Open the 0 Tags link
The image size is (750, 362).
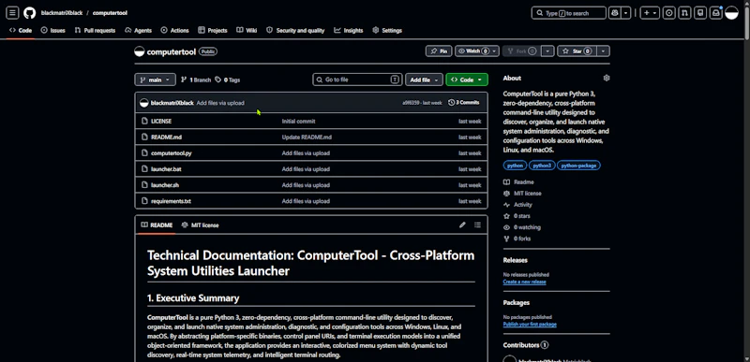tap(228, 80)
